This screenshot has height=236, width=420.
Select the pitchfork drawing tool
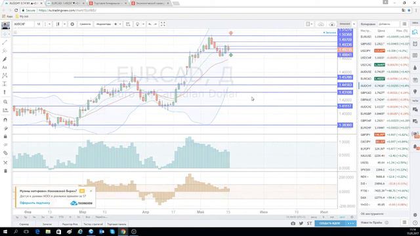coord(5,51)
